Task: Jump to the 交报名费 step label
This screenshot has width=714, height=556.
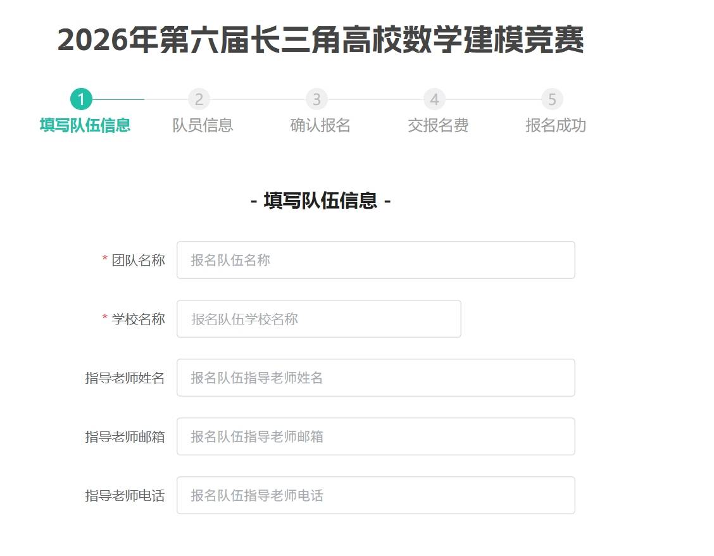Action: (x=438, y=125)
